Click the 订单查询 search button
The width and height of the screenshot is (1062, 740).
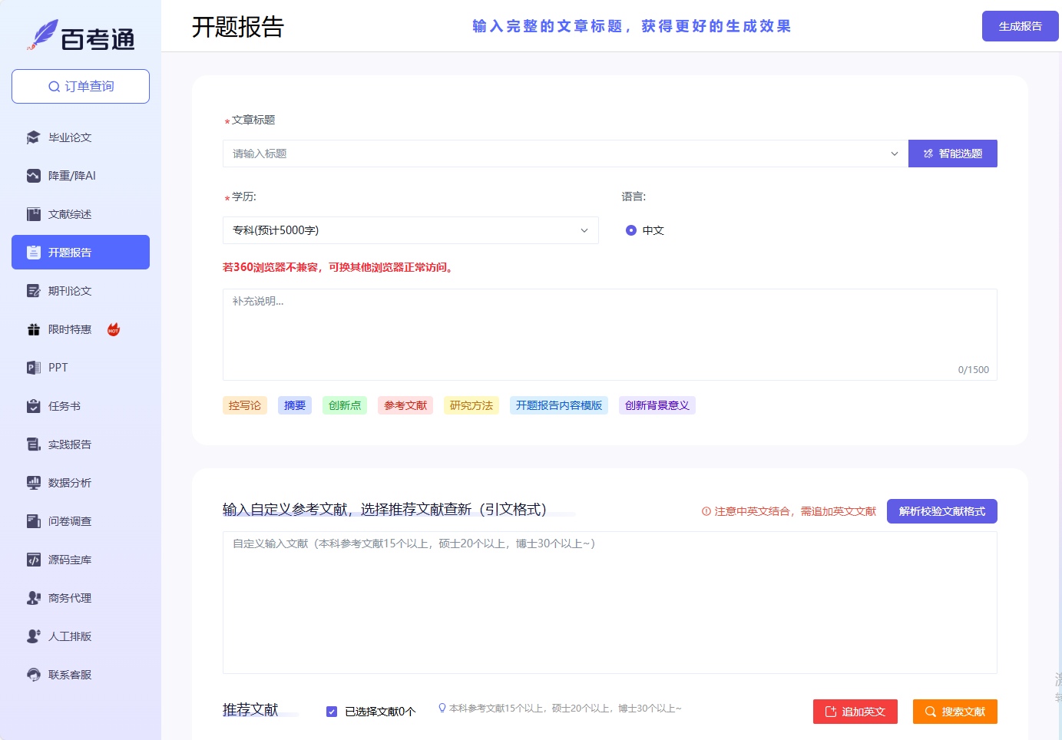click(x=81, y=86)
